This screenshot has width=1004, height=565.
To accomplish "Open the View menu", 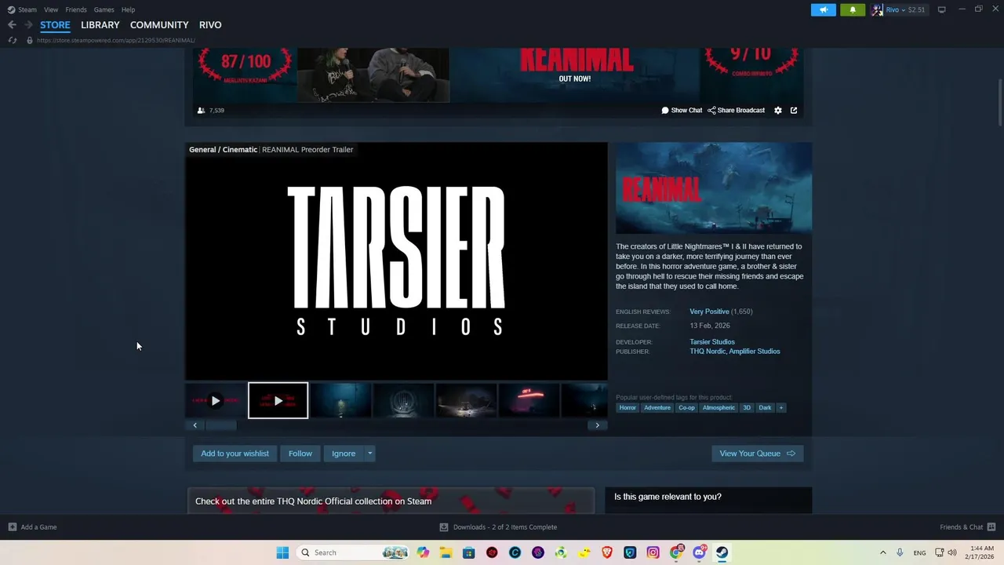I will pos(51,9).
